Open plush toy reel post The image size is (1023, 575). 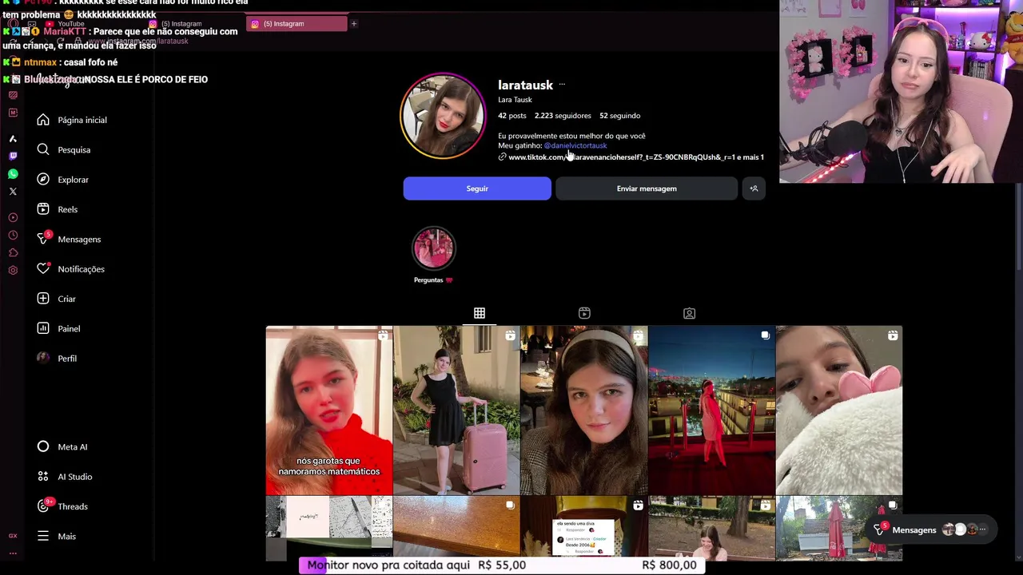tap(839, 410)
